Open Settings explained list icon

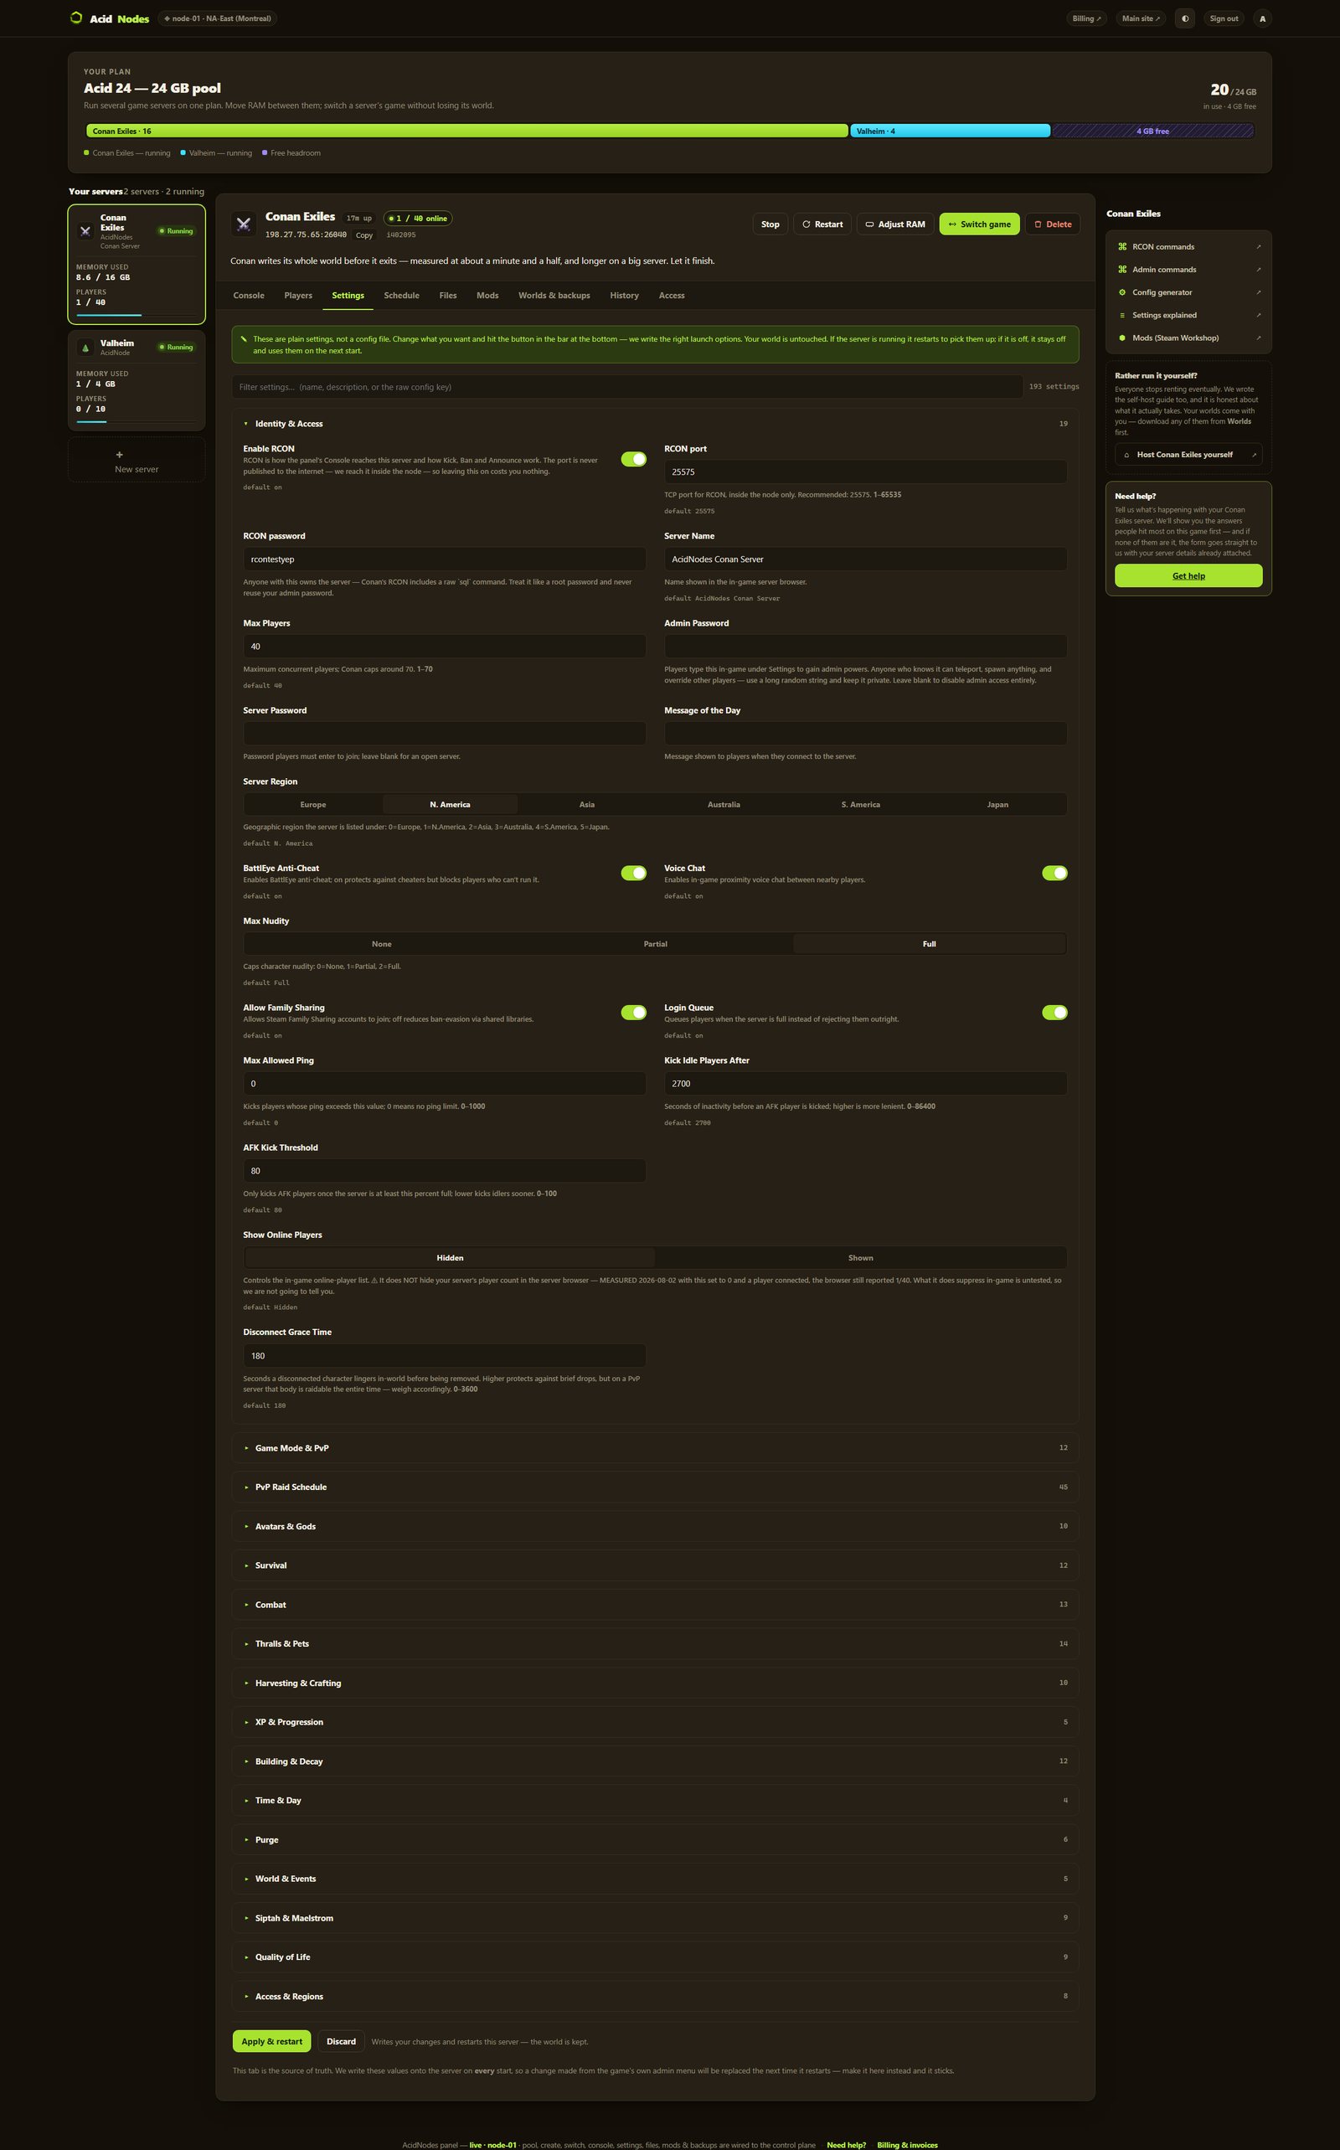tap(1122, 316)
